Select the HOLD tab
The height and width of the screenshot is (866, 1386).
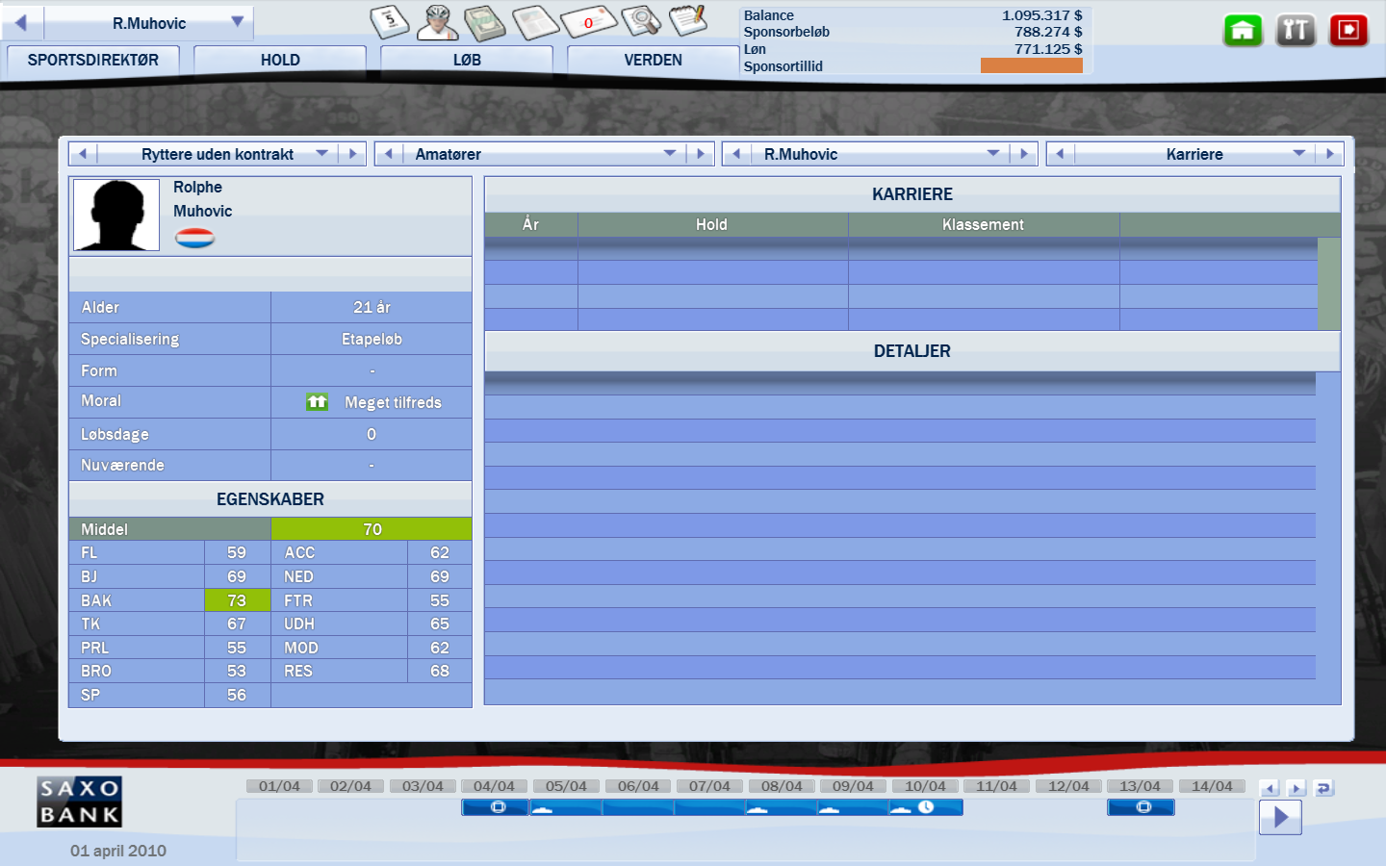(280, 60)
